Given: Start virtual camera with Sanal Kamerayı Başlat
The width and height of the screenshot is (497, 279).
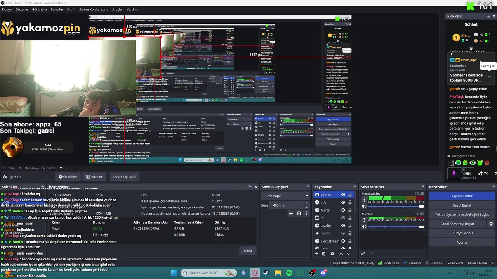Looking at the screenshot, I should point(457,224).
